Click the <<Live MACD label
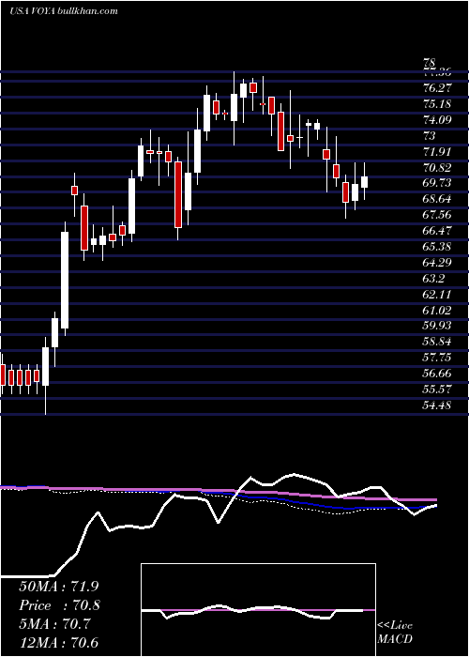 pyautogui.click(x=395, y=632)
